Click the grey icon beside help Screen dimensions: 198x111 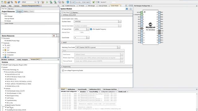click(131, 9)
